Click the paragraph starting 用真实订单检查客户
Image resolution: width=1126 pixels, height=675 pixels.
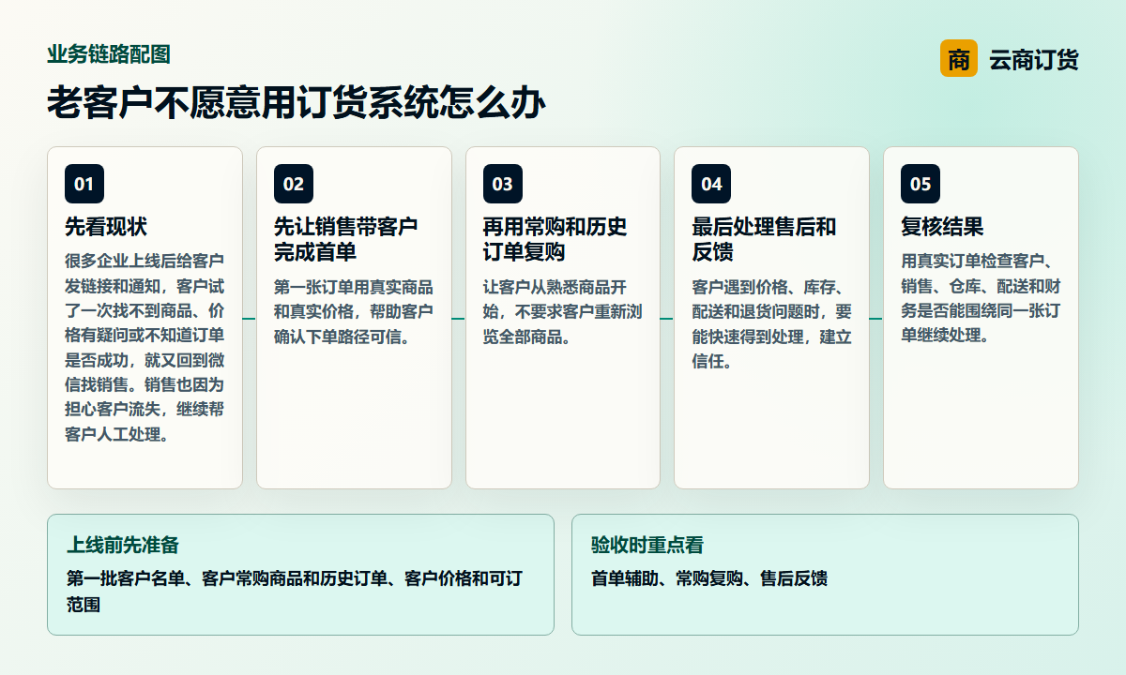981,298
